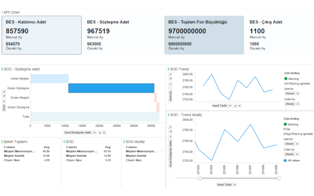
Task: Click the Gelen Sözleşme blue bar
Action: [111, 88]
